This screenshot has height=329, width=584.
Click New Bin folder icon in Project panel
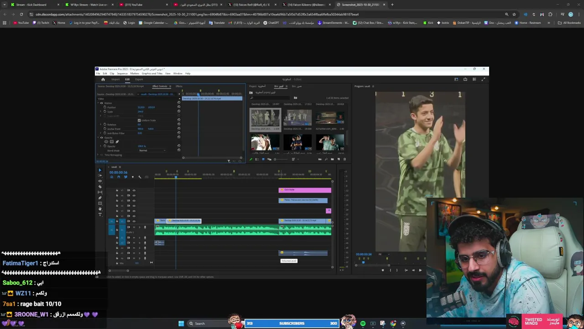tap(332, 159)
